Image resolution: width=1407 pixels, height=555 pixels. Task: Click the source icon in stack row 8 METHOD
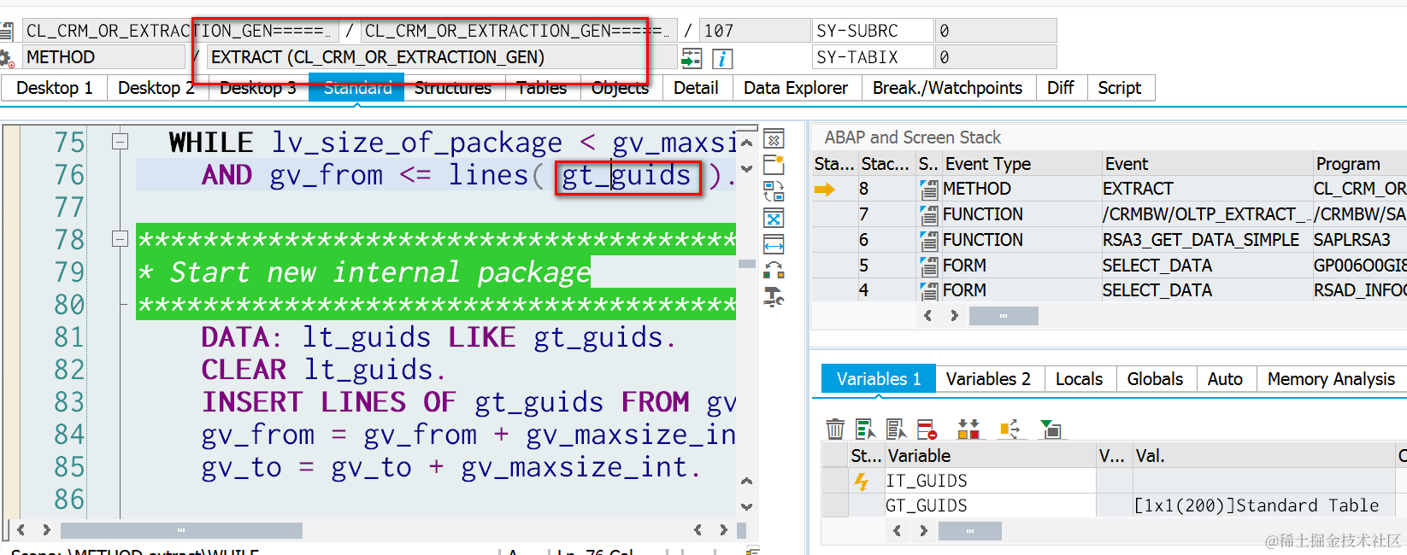(x=928, y=190)
